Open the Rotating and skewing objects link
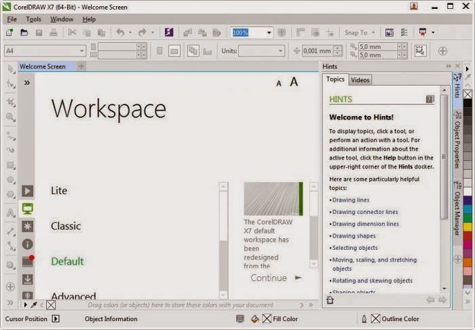475x330 pixels. (x=373, y=280)
